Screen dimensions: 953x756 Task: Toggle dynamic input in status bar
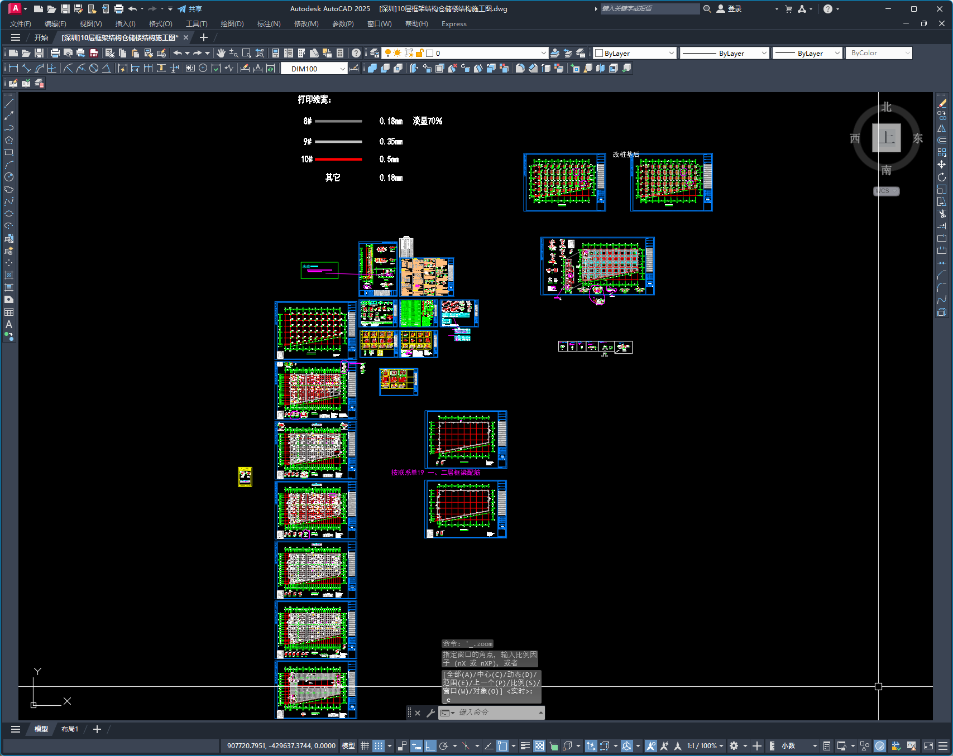(416, 746)
